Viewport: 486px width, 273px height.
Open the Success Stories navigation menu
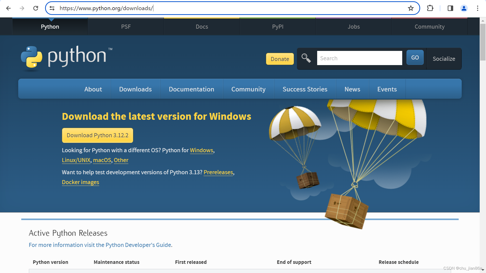point(305,89)
